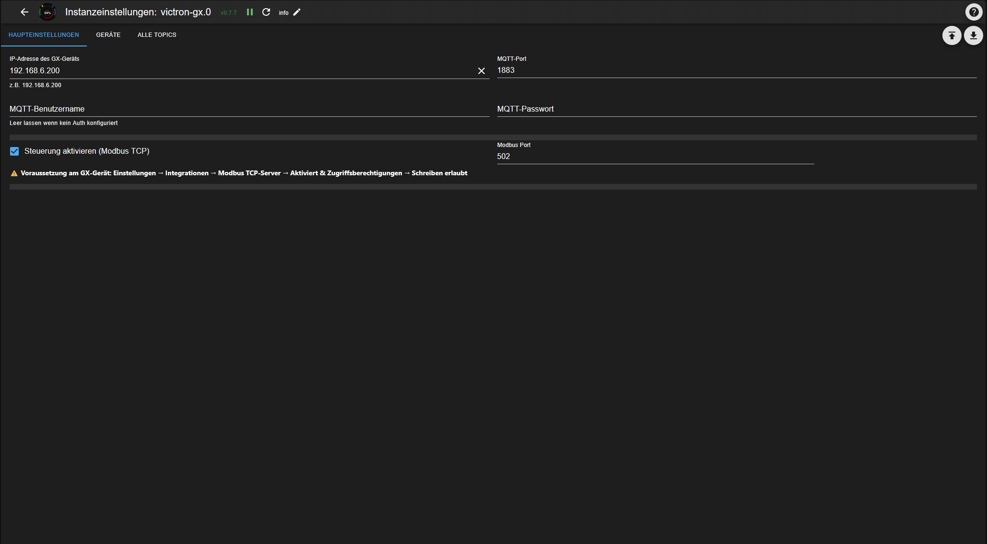
Task: Click the orange warning triangle icon
Action: point(14,173)
